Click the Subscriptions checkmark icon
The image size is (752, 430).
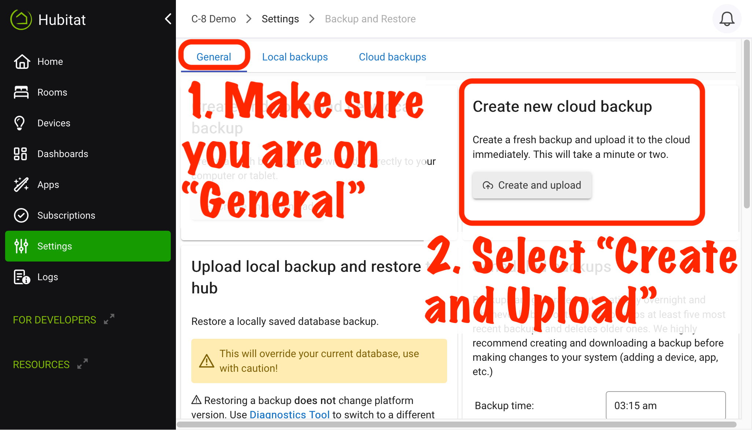21,215
